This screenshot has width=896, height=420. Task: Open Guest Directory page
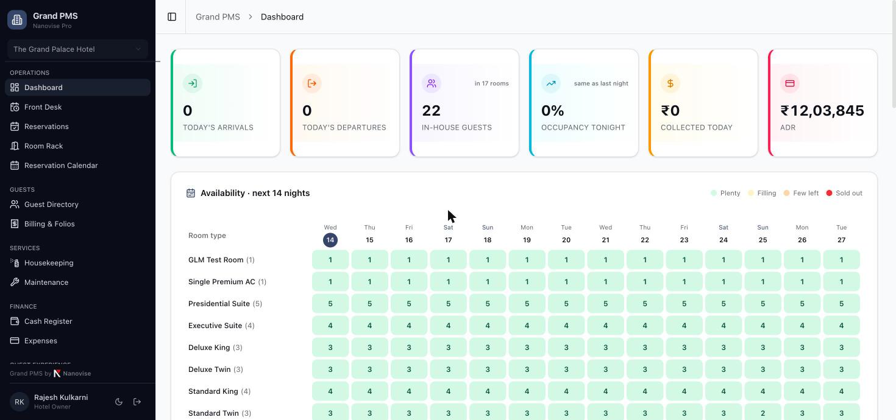click(77, 205)
